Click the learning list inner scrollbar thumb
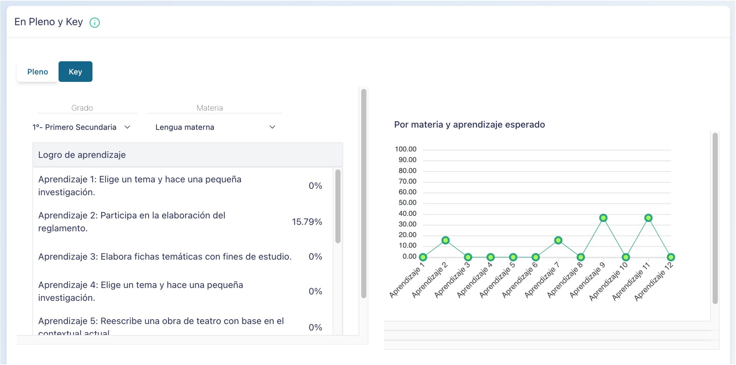 click(338, 206)
